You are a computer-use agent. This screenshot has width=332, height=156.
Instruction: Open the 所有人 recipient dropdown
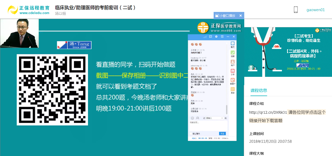[x=214, y=118]
